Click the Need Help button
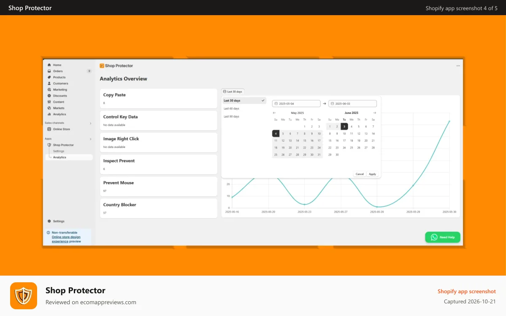 click(x=443, y=237)
